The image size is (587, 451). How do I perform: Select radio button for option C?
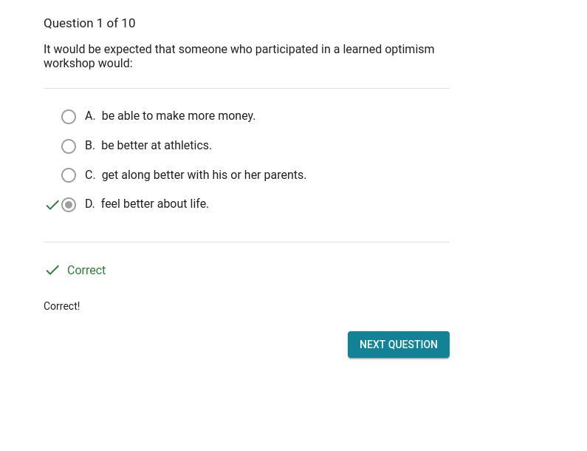click(69, 175)
